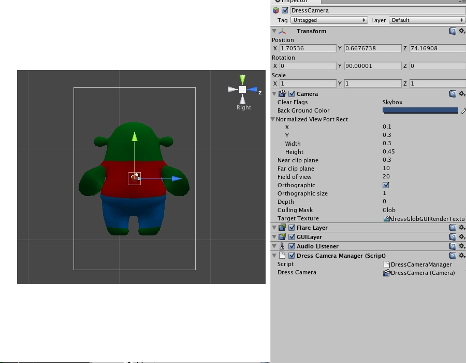Click the Camera component icon
The width and height of the screenshot is (466, 363).
point(283,94)
